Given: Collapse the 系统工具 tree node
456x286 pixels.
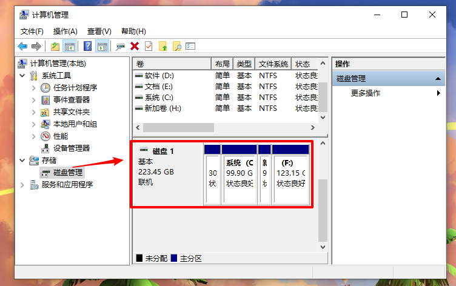Looking at the screenshot, I should 22,76.
